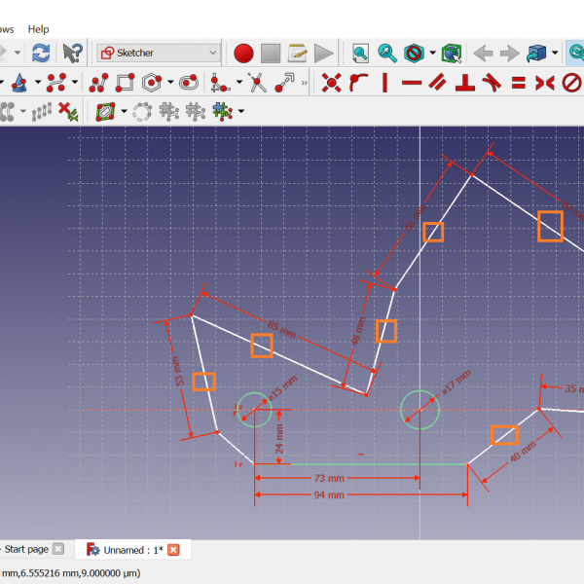Click the 94 mm dimension label
The height and width of the screenshot is (584, 584).
pos(329,495)
